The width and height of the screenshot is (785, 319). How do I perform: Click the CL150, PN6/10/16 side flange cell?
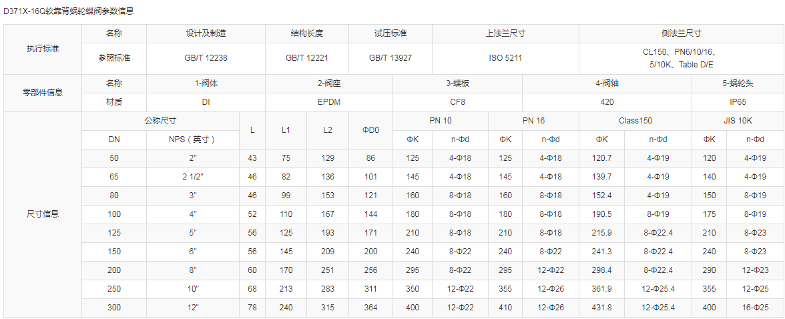(680, 58)
